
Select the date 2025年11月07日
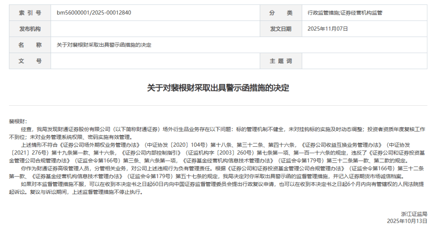[x=327, y=29]
